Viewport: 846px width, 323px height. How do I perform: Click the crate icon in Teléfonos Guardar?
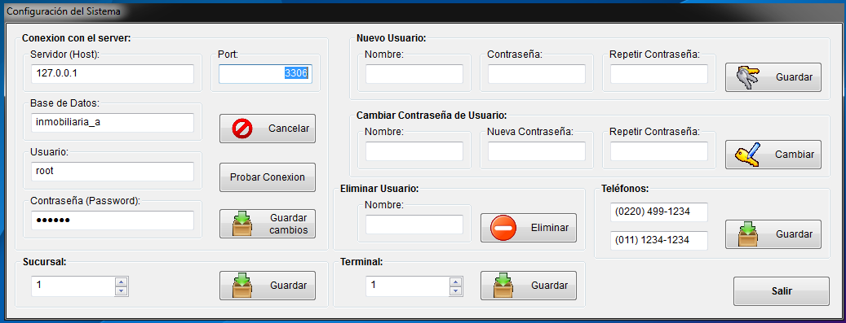pyautogui.click(x=748, y=234)
